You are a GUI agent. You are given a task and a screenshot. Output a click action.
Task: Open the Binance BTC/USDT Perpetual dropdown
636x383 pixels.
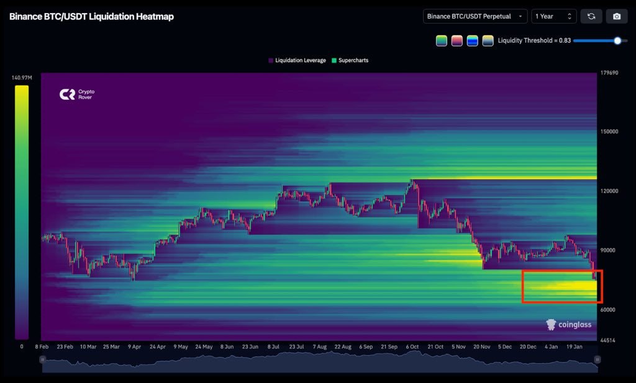click(475, 16)
